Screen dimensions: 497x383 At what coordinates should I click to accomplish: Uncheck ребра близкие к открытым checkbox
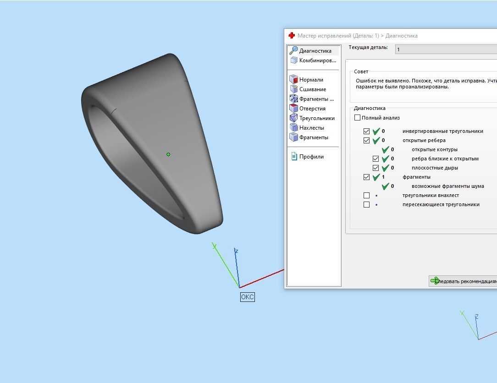pyautogui.click(x=376, y=159)
